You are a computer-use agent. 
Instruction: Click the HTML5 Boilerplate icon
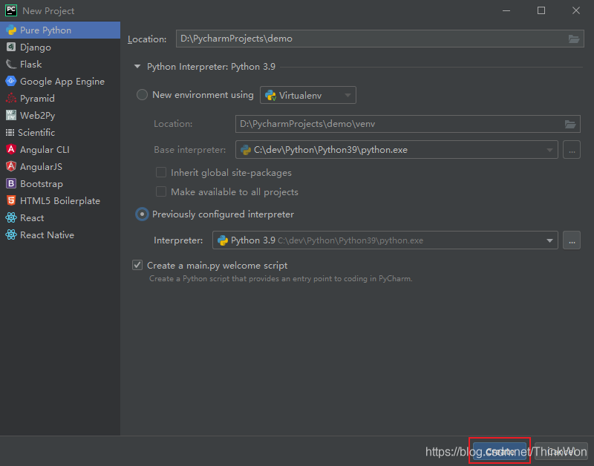11,200
